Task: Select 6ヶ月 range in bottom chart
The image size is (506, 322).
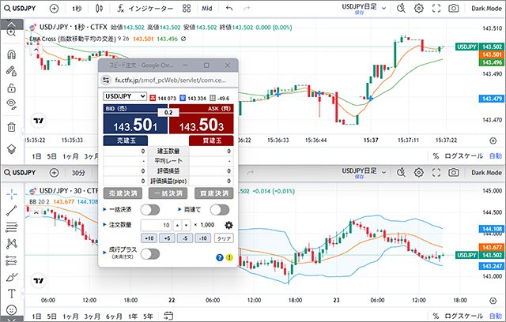Action: click(x=114, y=316)
